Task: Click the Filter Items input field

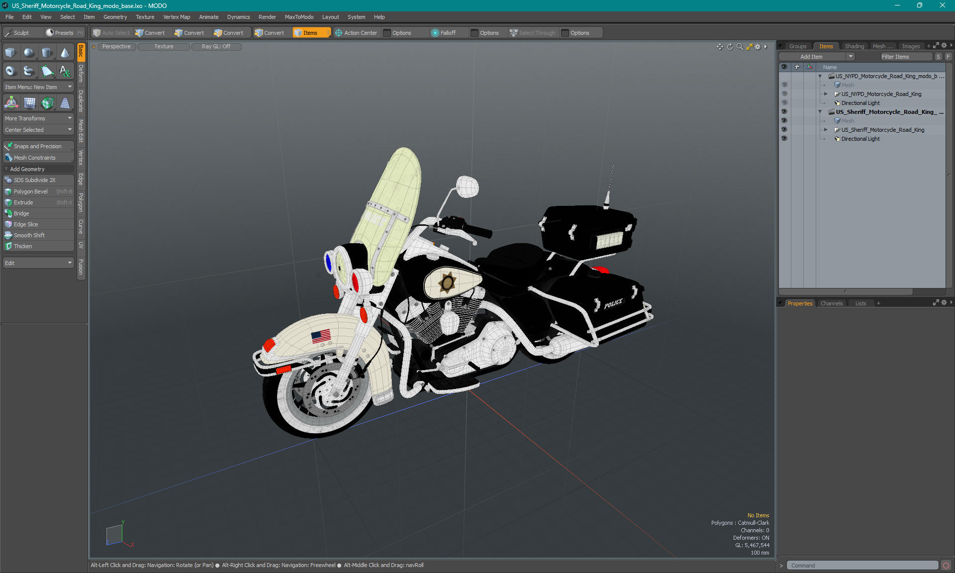Action: pos(905,57)
